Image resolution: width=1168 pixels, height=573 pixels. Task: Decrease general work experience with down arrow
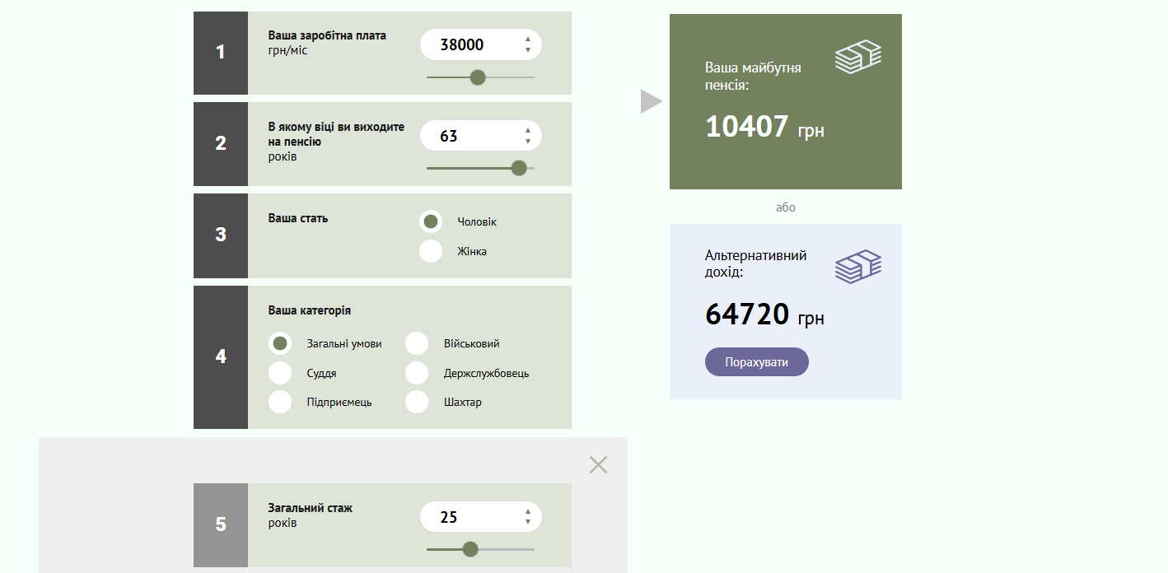[527, 522]
